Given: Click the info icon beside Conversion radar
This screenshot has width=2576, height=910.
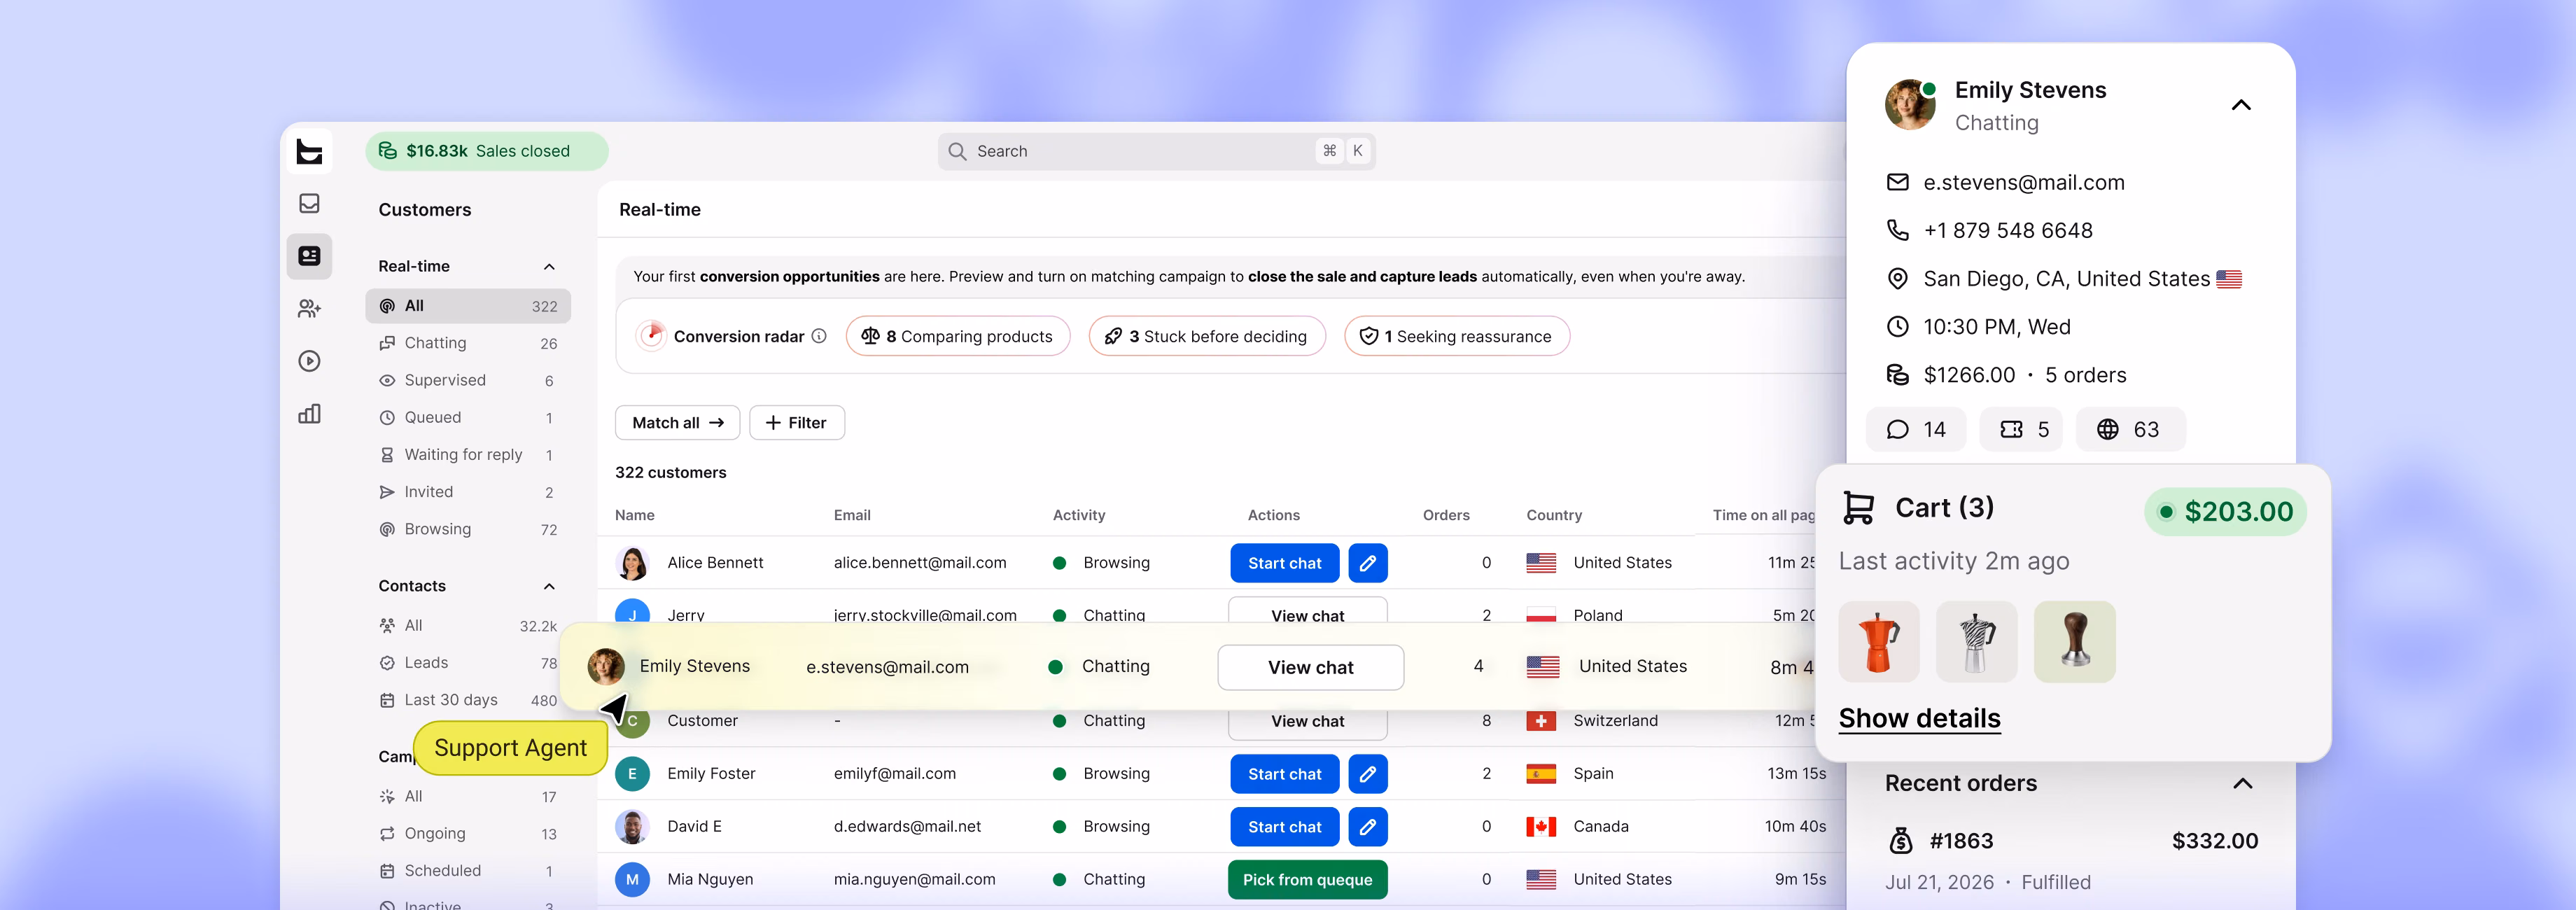Looking at the screenshot, I should [819, 336].
